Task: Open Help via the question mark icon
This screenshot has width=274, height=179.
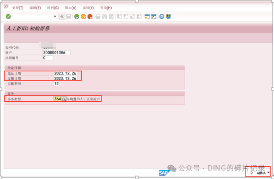Action: pos(162,16)
